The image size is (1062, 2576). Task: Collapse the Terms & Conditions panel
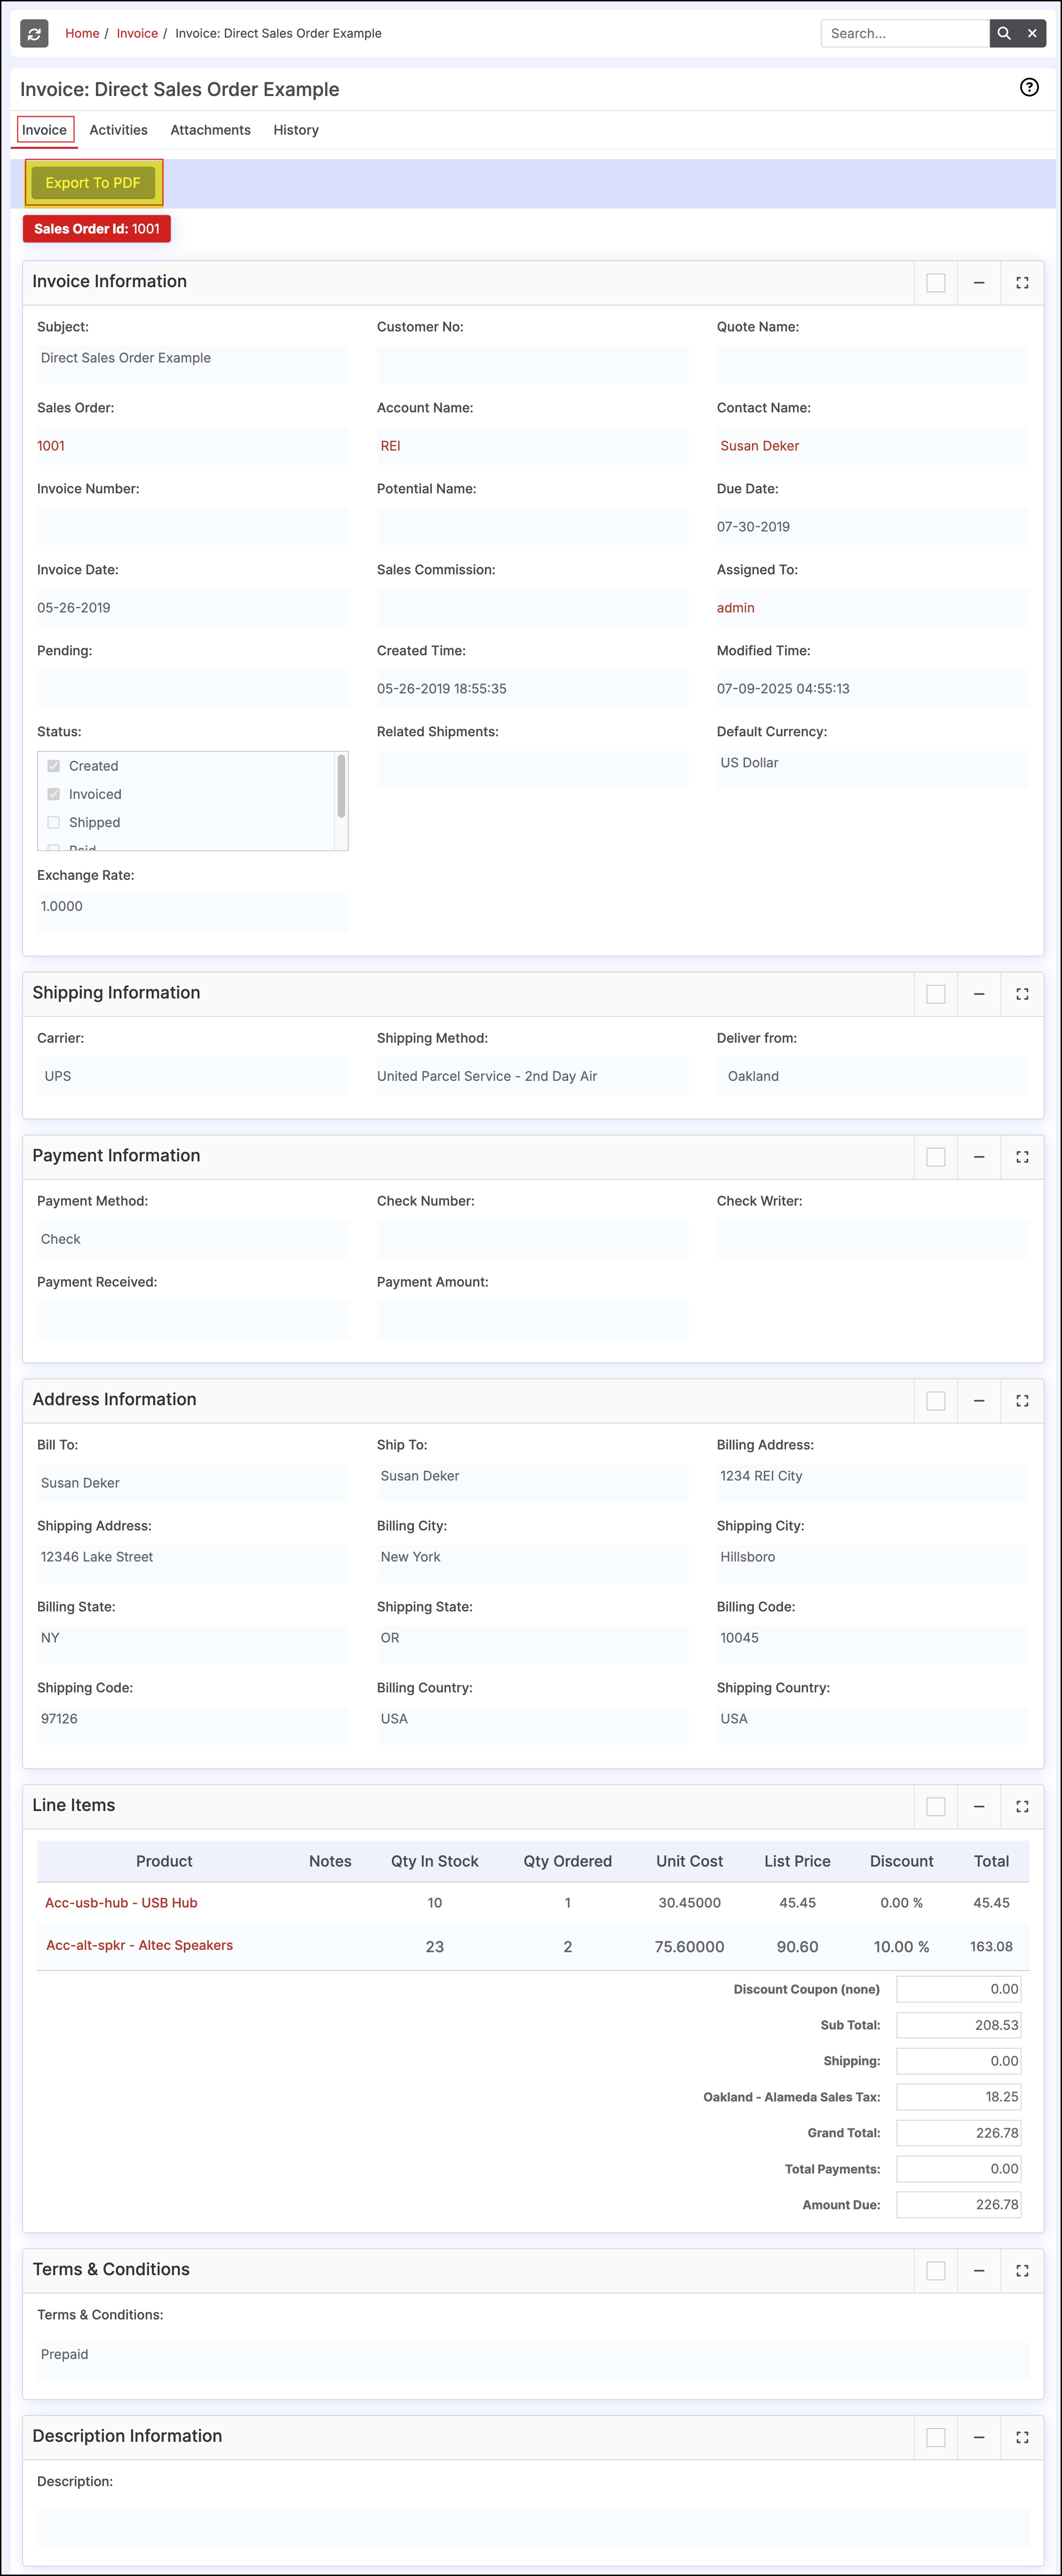978,2271
